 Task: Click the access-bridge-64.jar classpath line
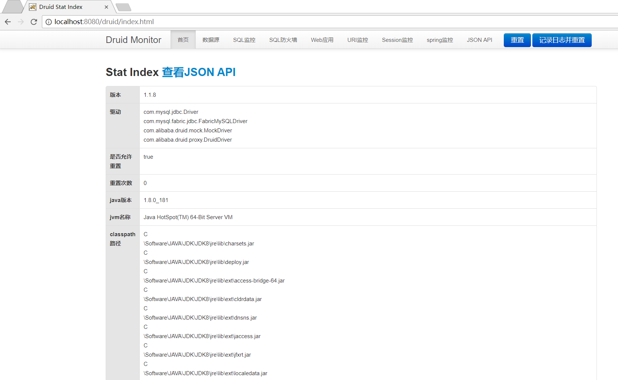pos(214,281)
